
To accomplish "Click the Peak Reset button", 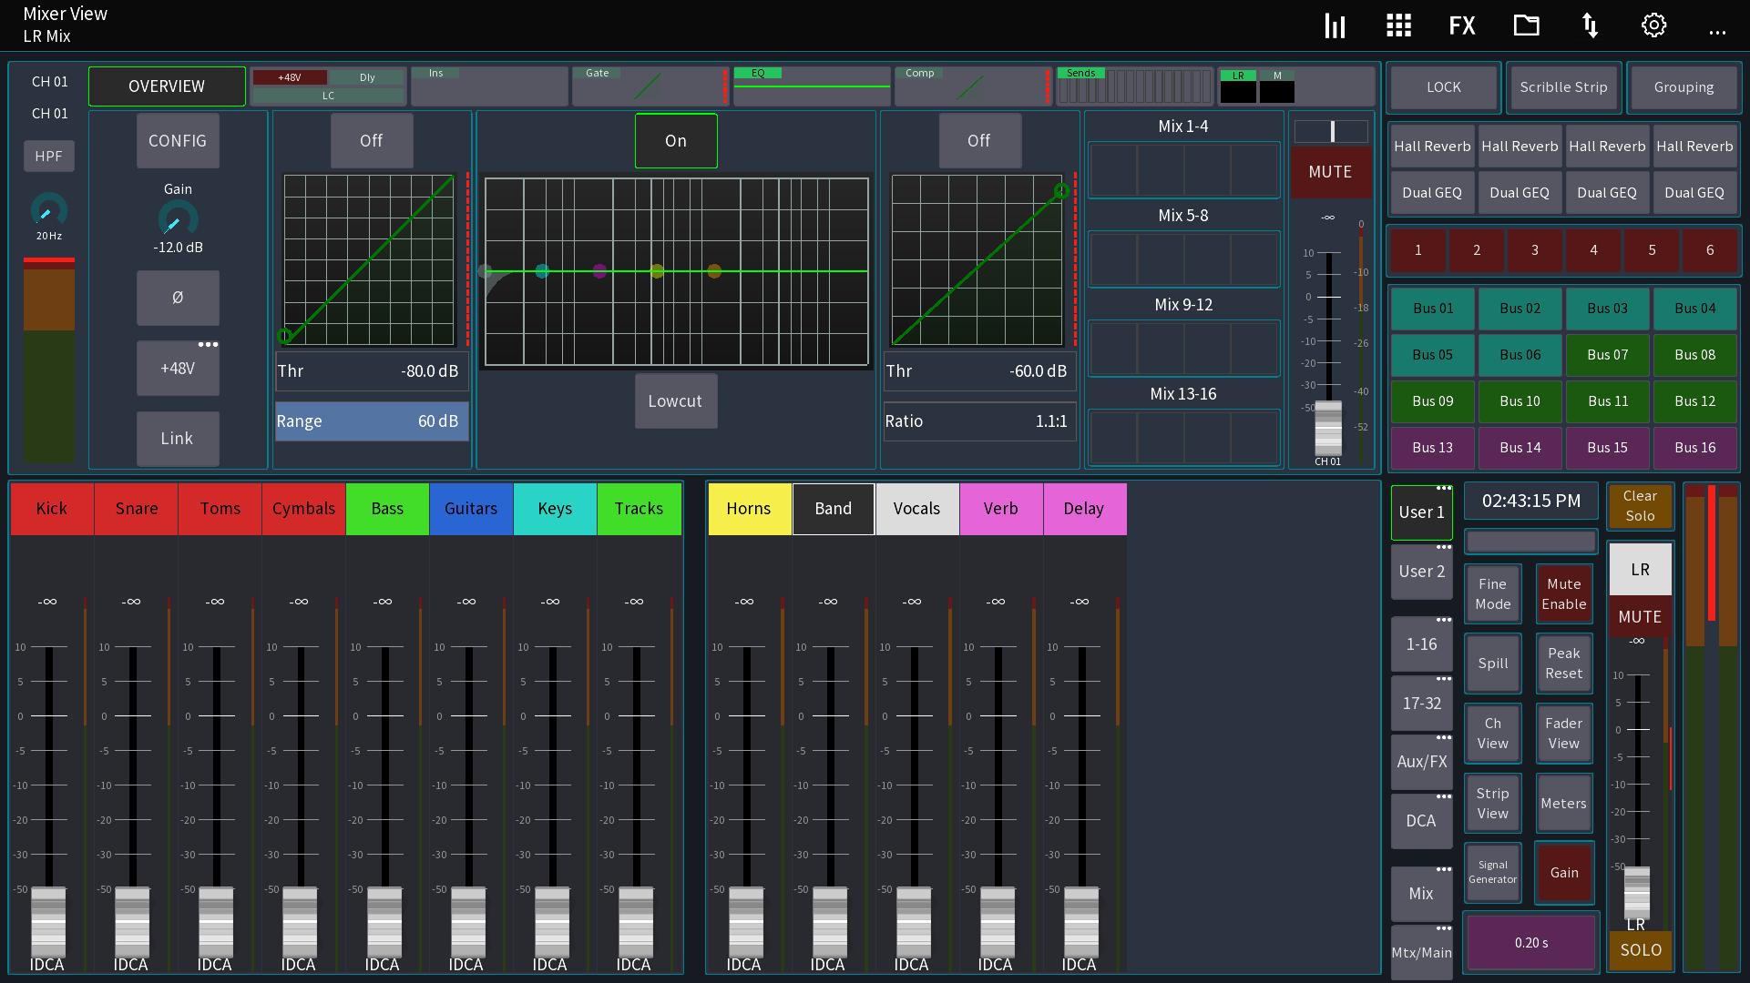I will point(1563,664).
